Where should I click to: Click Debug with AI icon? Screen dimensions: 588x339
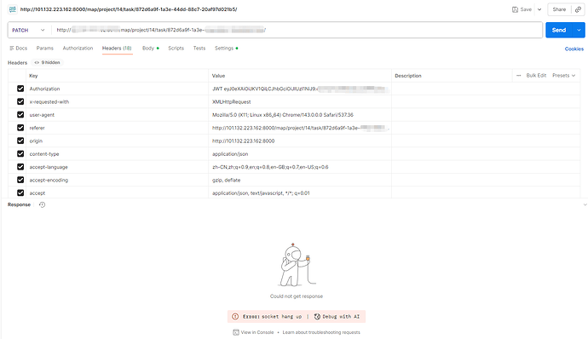point(317,317)
